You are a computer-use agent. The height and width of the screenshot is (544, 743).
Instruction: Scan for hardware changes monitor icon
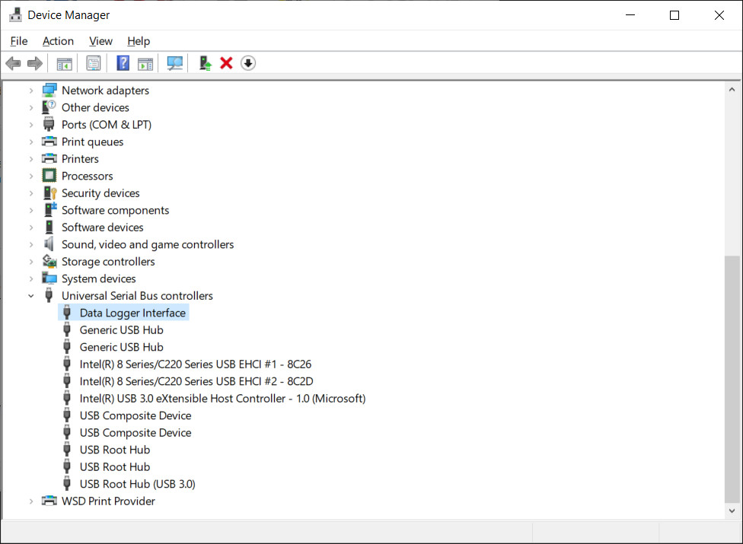click(175, 63)
